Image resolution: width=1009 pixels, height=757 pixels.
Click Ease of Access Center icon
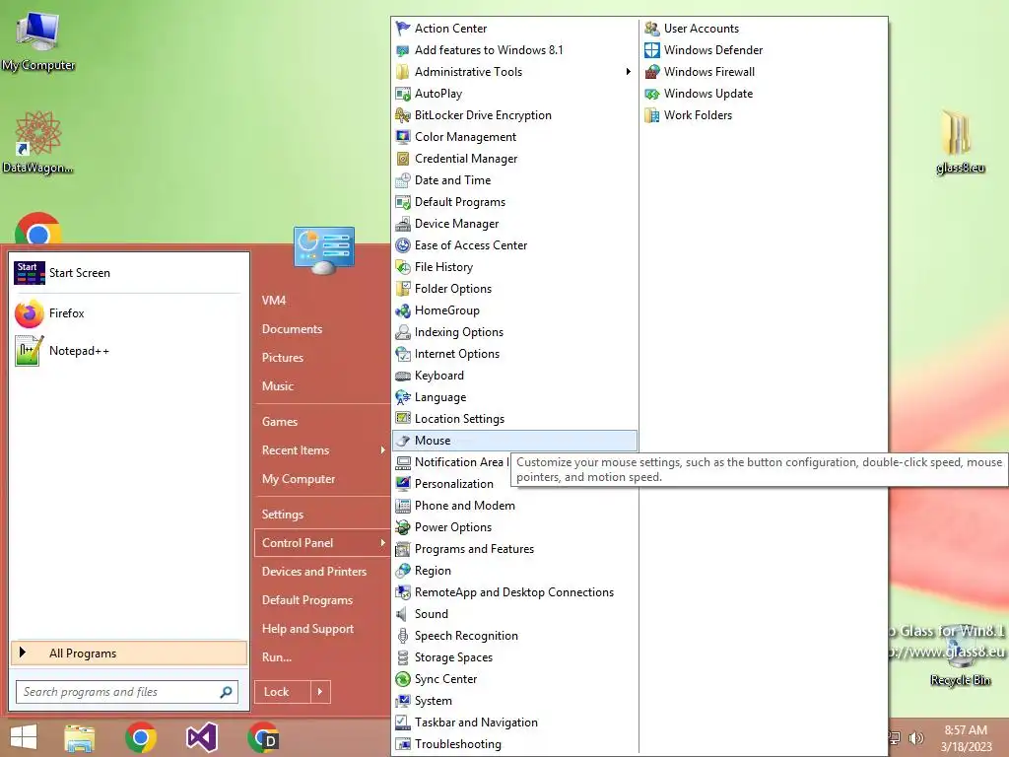[403, 245]
